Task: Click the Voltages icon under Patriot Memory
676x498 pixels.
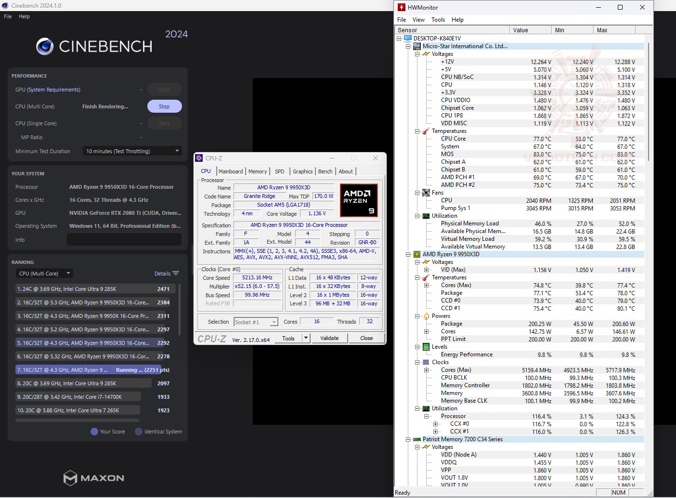Action: point(426,447)
